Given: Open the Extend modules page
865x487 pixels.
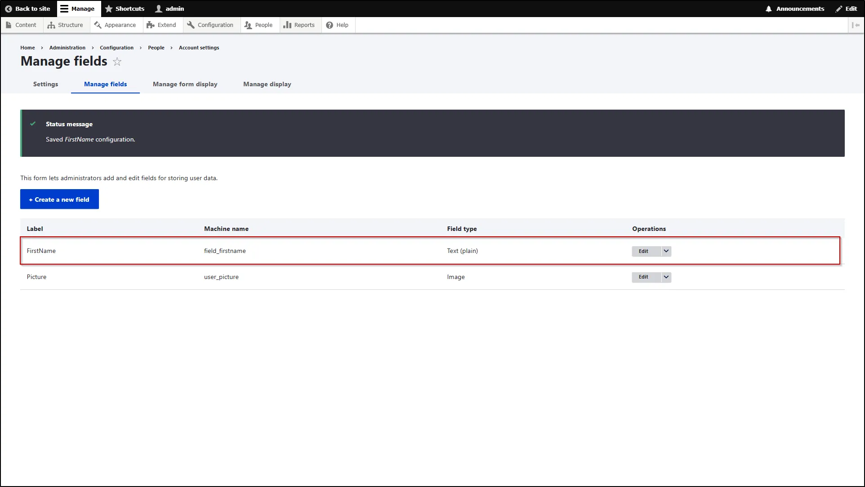Looking at the screenshot, I should pos(162,25).
